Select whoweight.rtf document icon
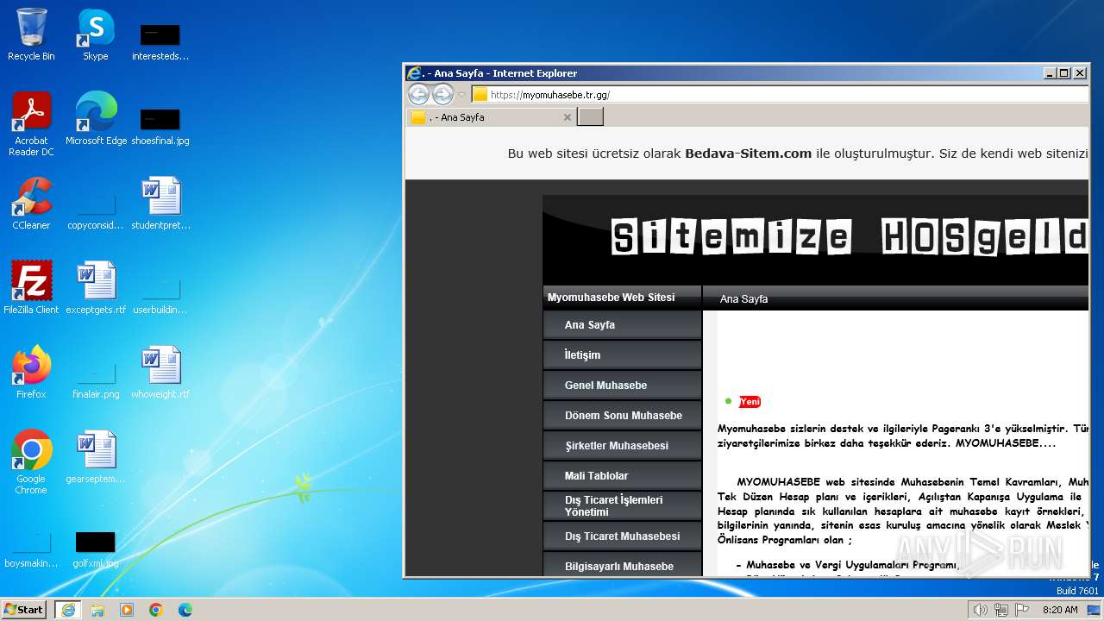The width and height of the screenshot is (1104, 621). [x=160, y=373]
